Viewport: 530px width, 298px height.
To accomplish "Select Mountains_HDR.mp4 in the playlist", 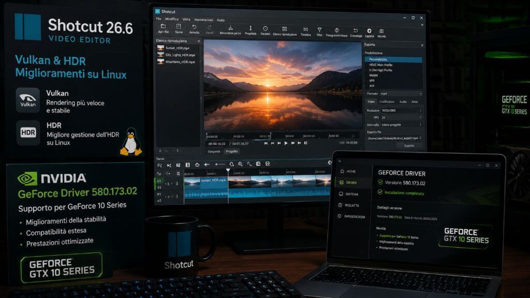I will (x=177, y=62).
